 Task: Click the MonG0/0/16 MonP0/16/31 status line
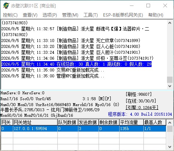36,115
